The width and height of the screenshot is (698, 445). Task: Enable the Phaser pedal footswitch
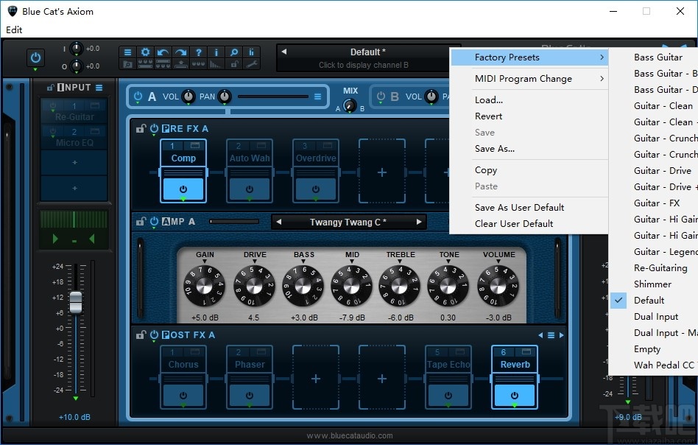(250, 396)
